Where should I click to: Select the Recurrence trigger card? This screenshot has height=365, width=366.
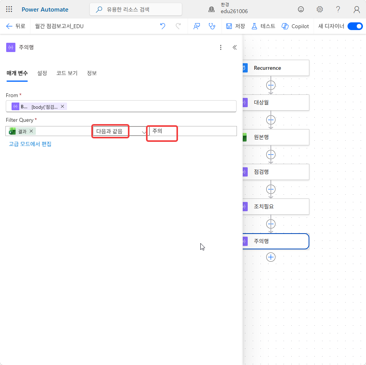pos(276,68)
